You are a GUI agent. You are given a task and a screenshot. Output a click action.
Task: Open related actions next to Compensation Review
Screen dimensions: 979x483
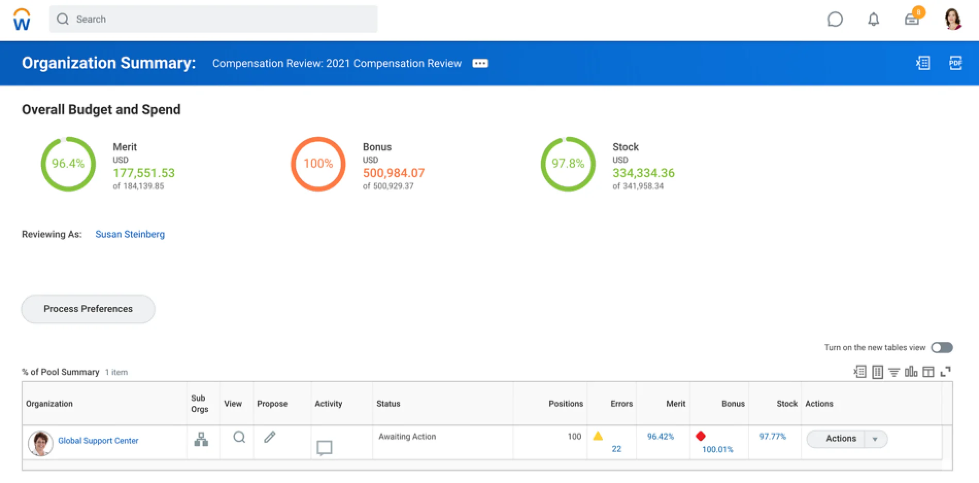point(480,63)
